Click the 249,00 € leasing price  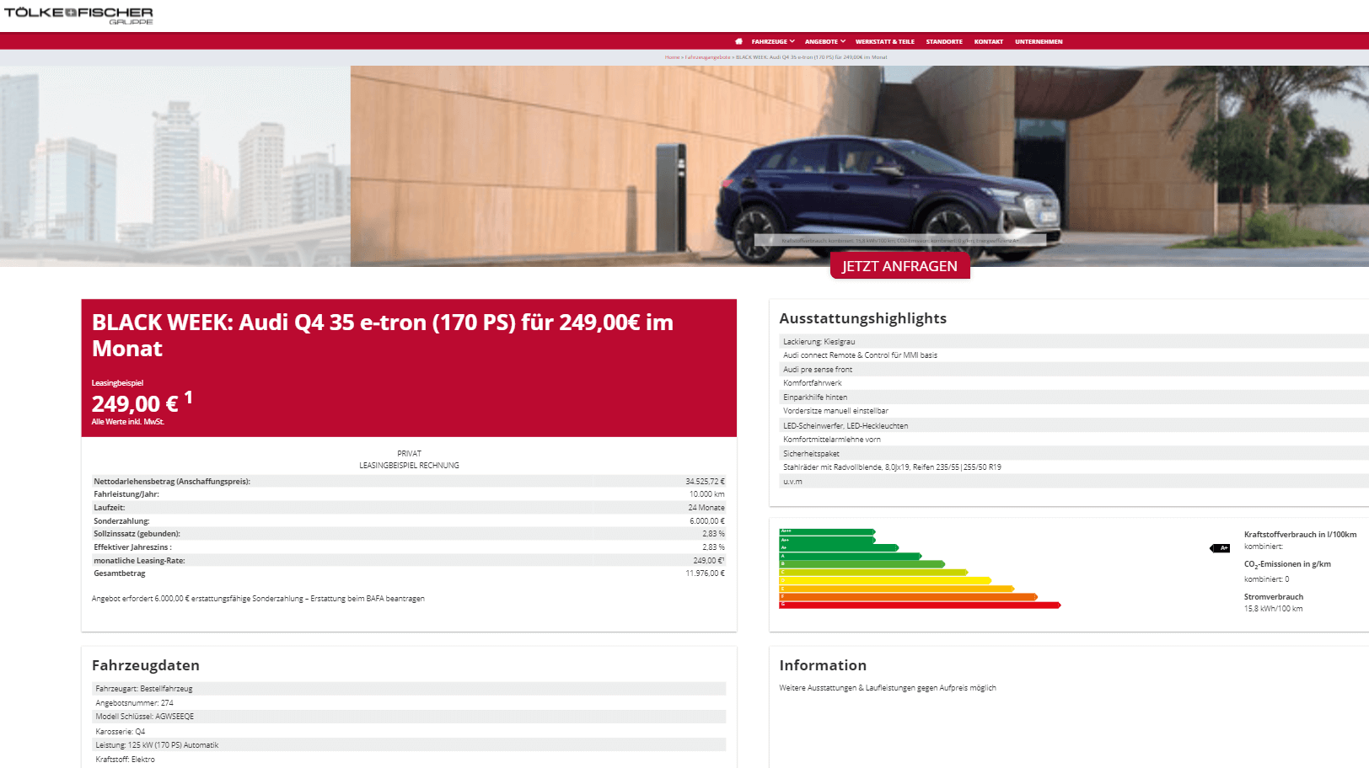point(135,404)
